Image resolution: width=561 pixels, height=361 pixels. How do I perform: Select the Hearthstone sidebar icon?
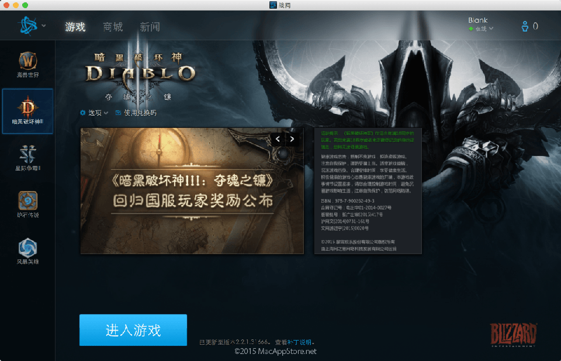click(27, 201)
